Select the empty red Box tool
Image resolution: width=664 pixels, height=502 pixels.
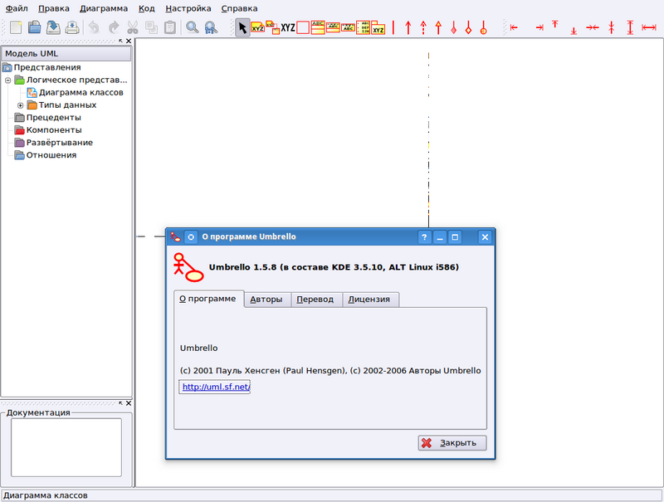(x=303, y=28)
